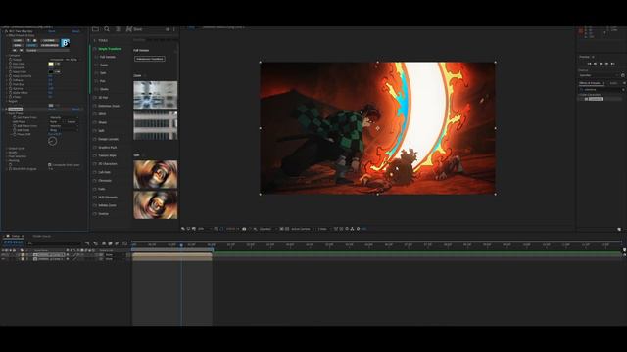Open the second Zoom preset thumbnail
The height and width of the screenshot is (352, 627).
click(155, 125)
